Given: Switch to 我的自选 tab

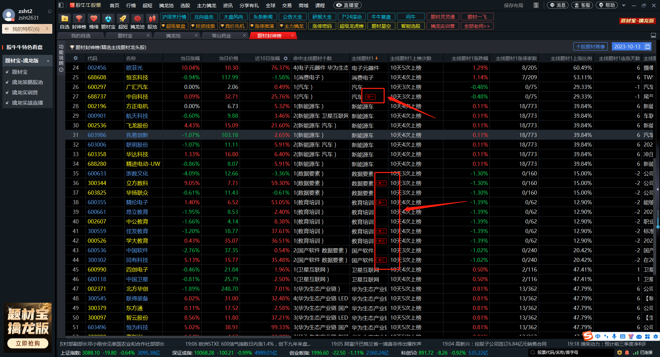Looking at the screenshot, I should point(81,36).
